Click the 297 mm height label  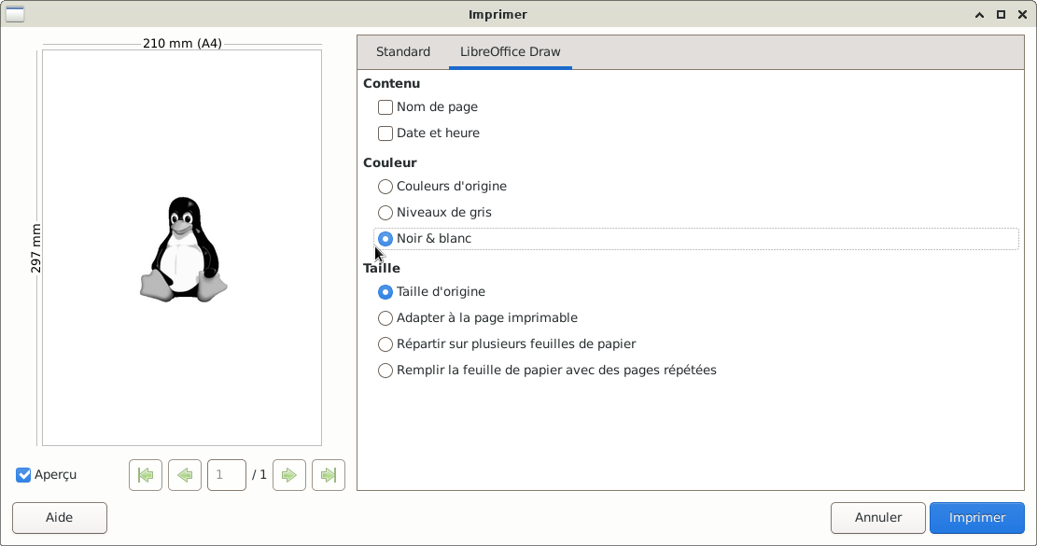35,248
